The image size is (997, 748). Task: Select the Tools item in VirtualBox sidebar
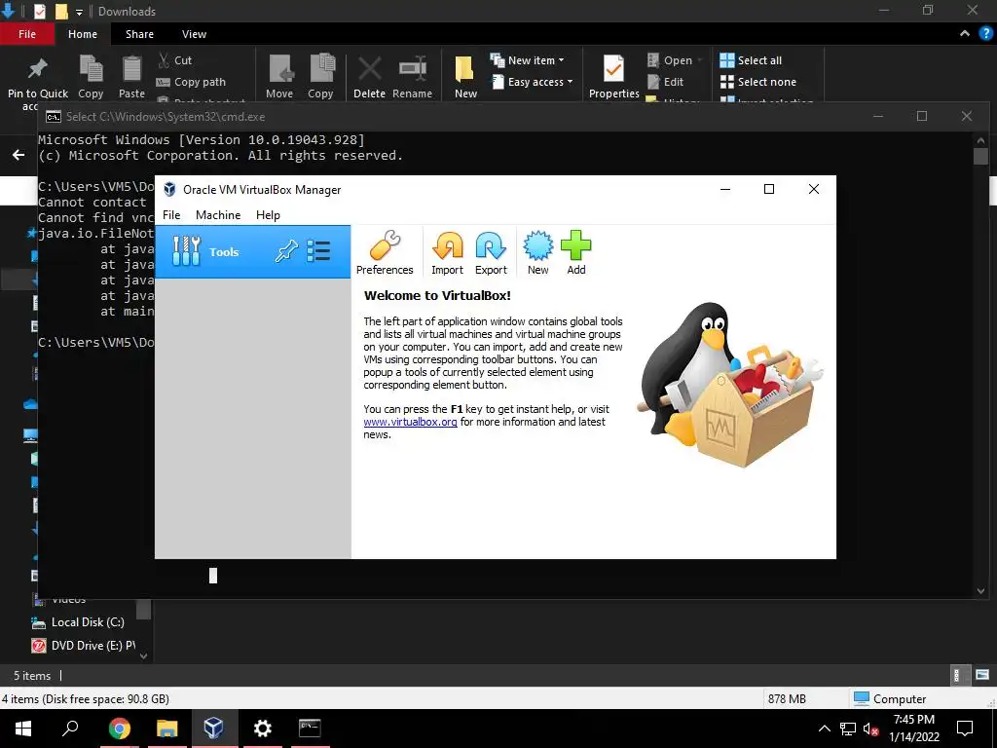(252, 252)
